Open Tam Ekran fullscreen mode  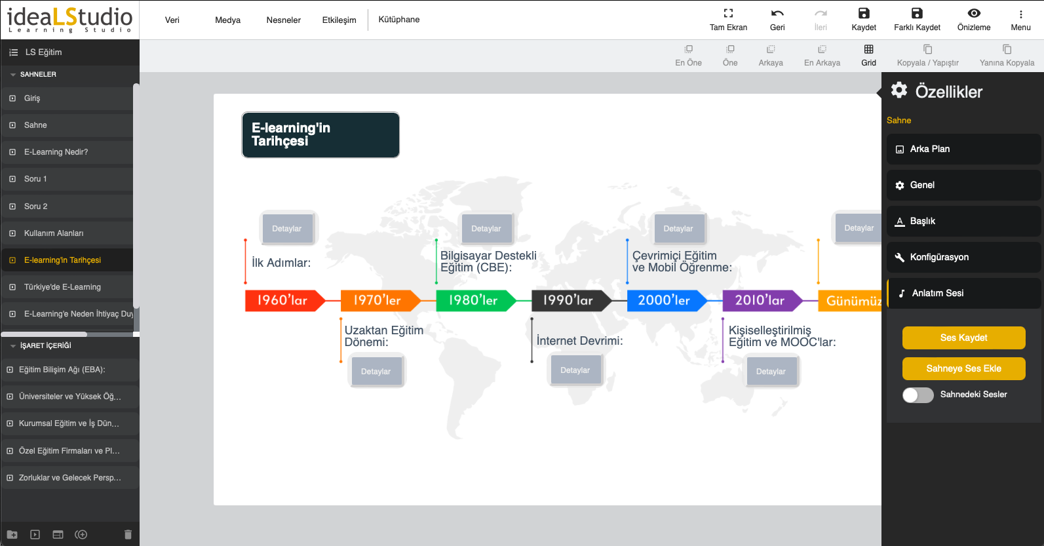[728, 14]
